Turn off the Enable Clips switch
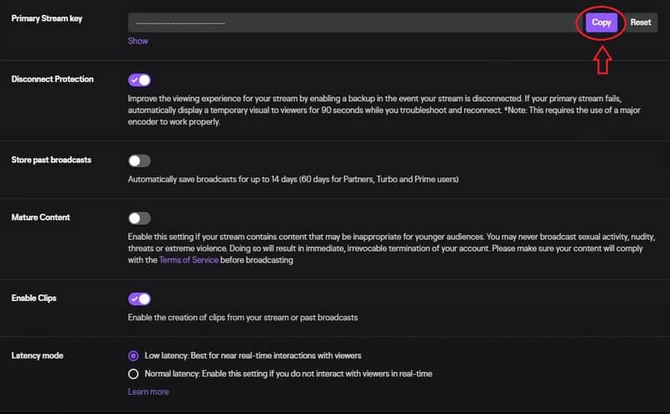 [x=139, y=299]
